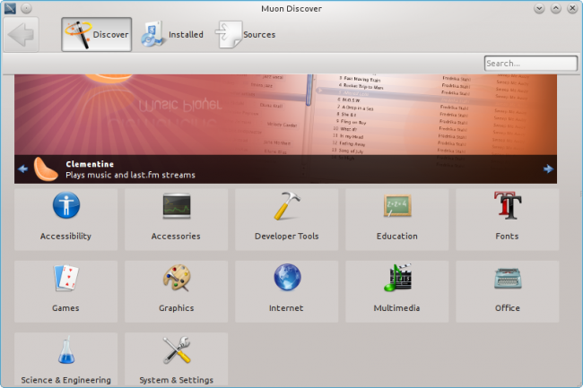Focus the Search input field

(531, 63)
